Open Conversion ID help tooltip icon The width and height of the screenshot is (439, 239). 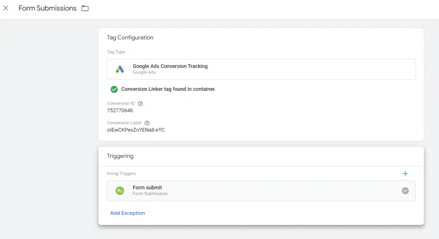click(140, 104)
